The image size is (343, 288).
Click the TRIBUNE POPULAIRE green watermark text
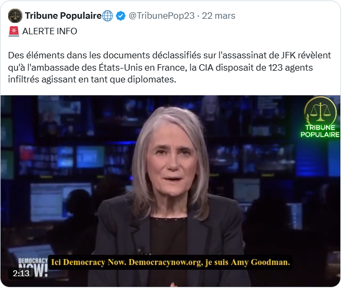[320, 131]
